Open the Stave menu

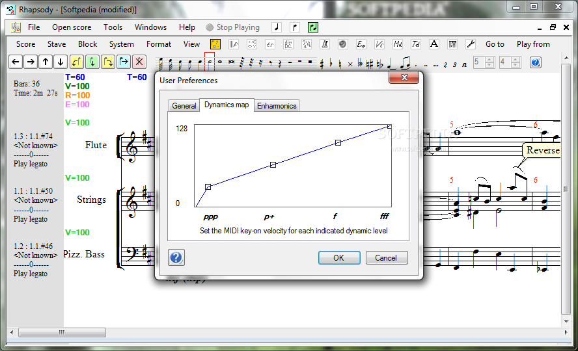(x=57, y=44)
